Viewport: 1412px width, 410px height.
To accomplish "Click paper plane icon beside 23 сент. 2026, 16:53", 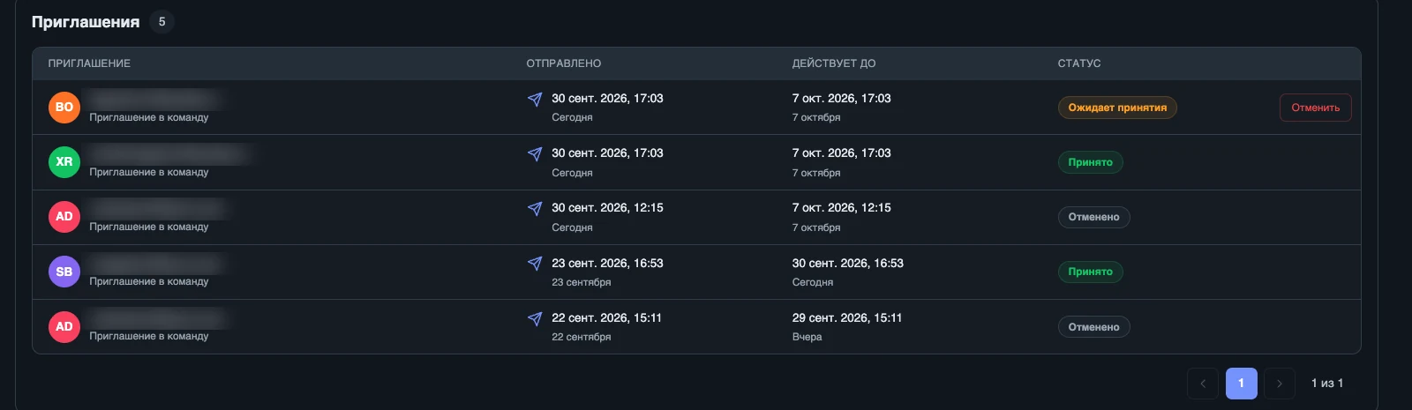I will coord(535,264).
